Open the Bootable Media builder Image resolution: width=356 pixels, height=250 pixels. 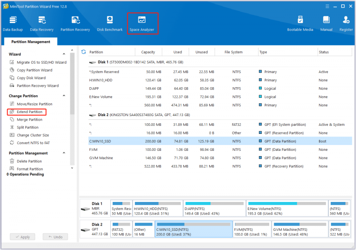(x=300, y=24)
